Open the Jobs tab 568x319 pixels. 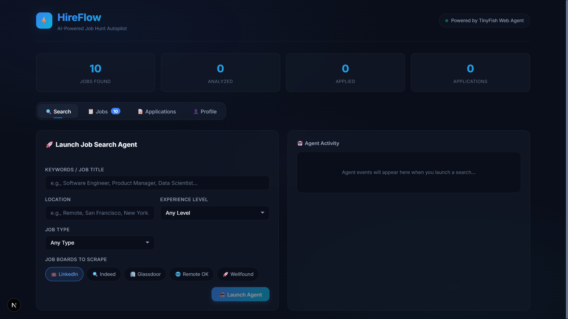click(x=101, y=112)
